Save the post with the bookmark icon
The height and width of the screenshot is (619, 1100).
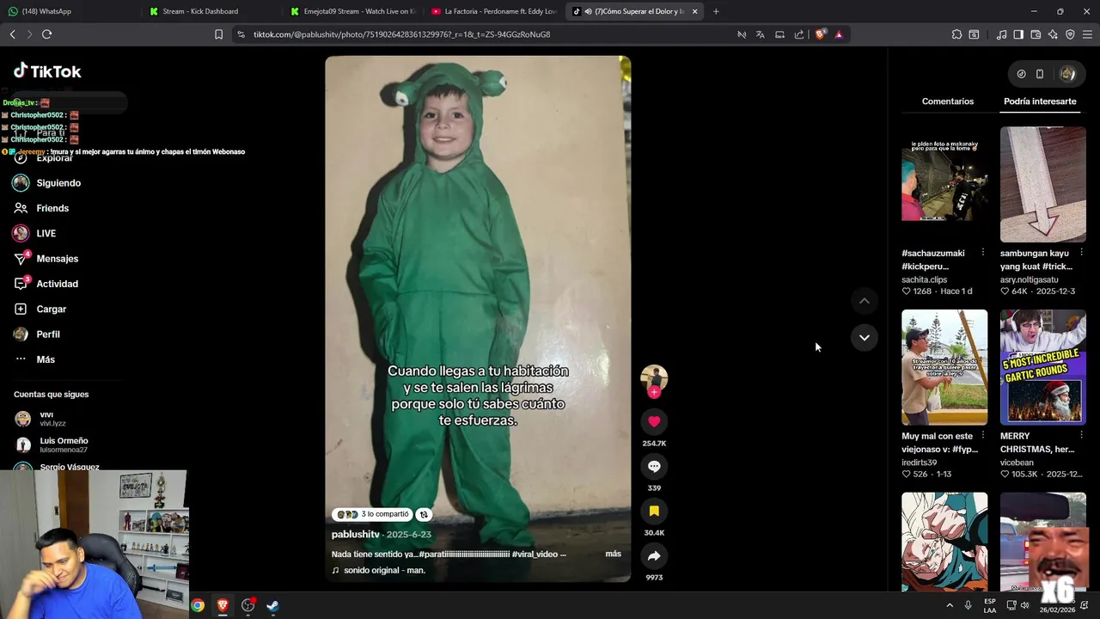pos(654,511)
